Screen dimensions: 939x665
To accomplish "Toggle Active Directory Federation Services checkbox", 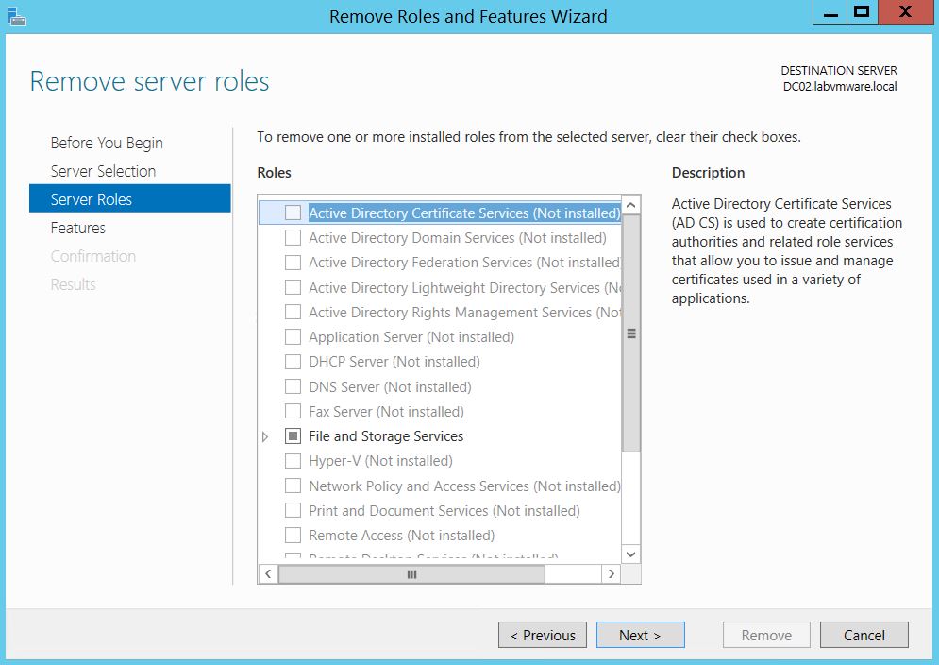I will click(293, 263).
